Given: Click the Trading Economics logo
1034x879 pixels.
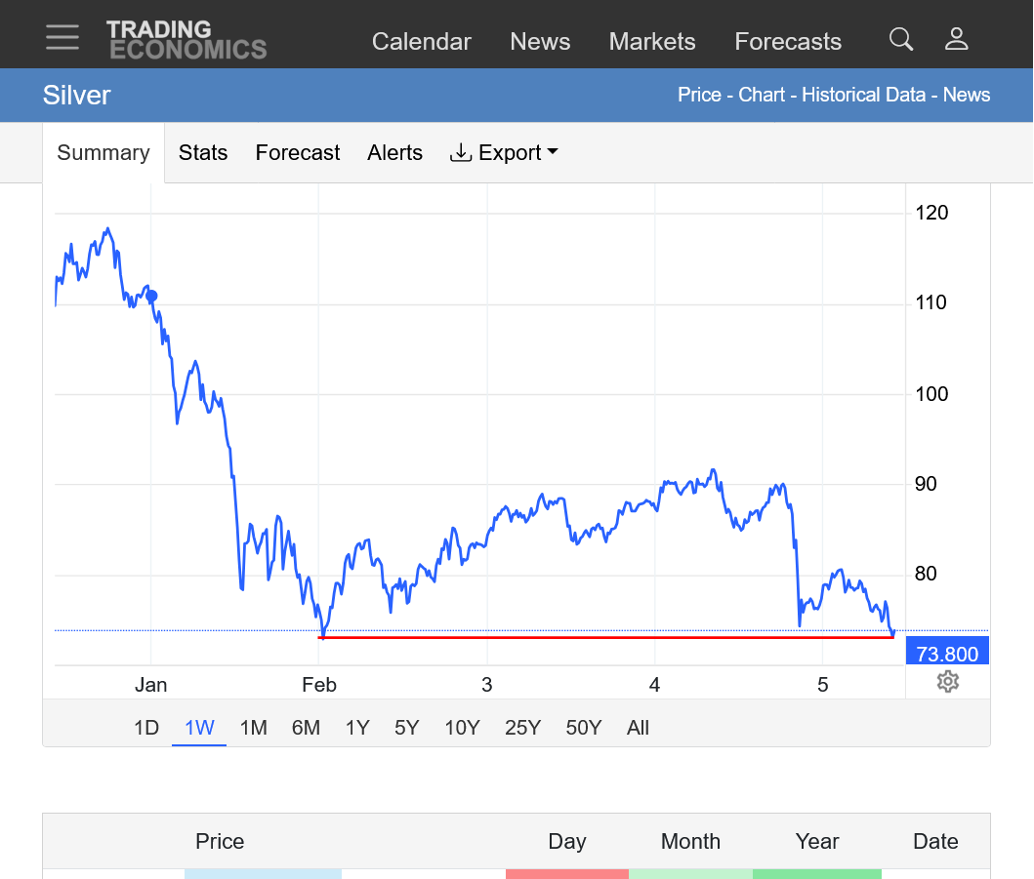Looking at the screenshot, I should 186,39.
